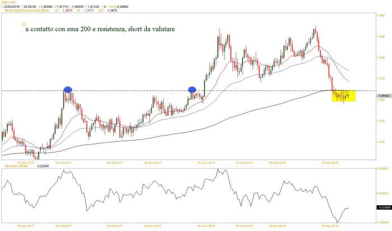Click the Medie Mobili Esponenziali (EMA) indicator label
The width and height of the screenshot is (392, 231).
coord(28,10)
